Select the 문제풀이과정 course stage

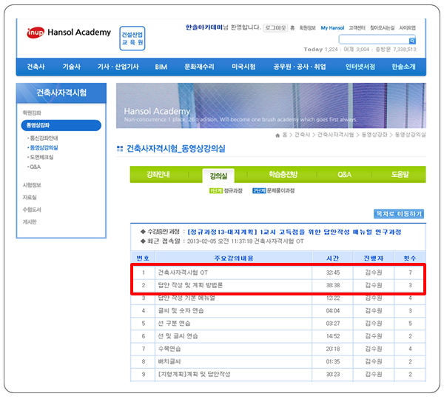pyautogui.click(x=280, y=191)
